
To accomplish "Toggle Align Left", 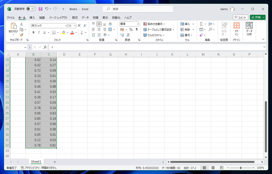I will 93,29.
